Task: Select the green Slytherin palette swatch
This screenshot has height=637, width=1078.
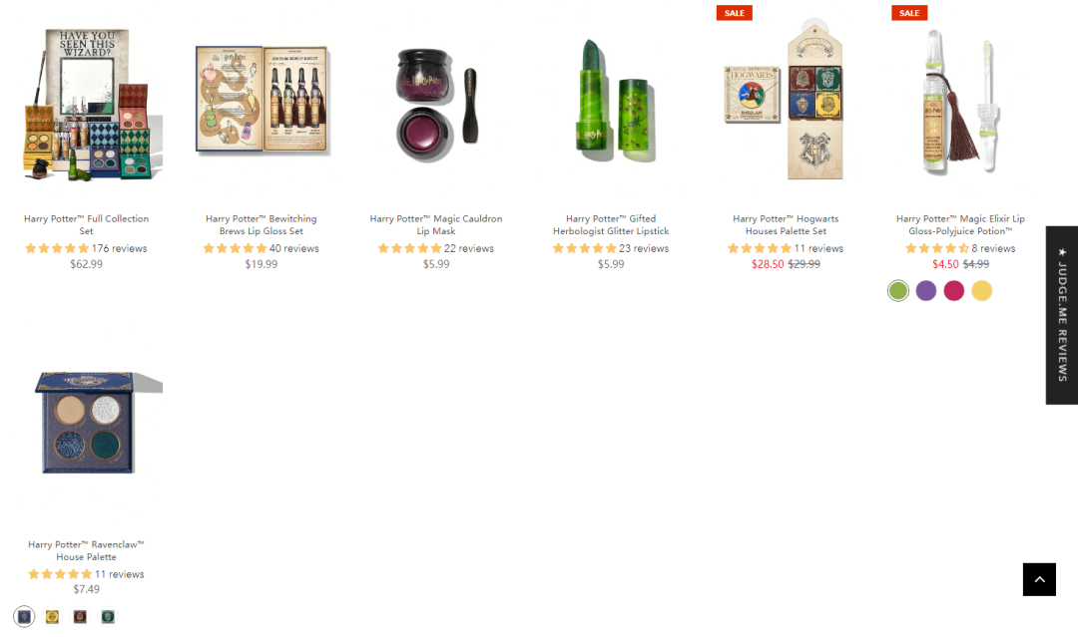Action: pos(108,616)
